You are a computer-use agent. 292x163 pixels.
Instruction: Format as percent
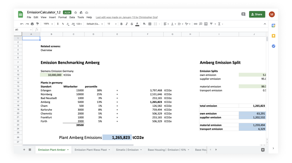tap(63, 24)
